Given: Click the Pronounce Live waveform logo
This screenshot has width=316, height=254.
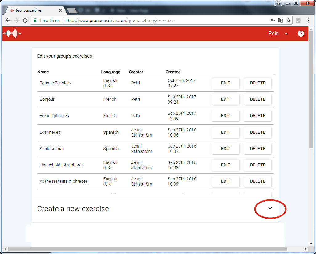Looking at the screenshot, I should [x=12, y=33].
